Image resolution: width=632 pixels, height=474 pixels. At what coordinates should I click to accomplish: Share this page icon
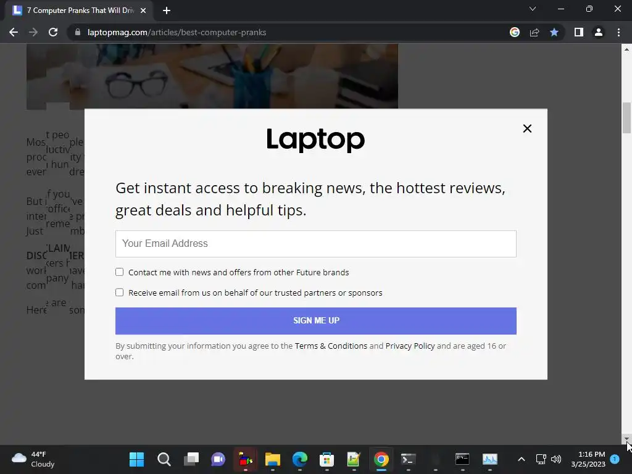point(534,32)
